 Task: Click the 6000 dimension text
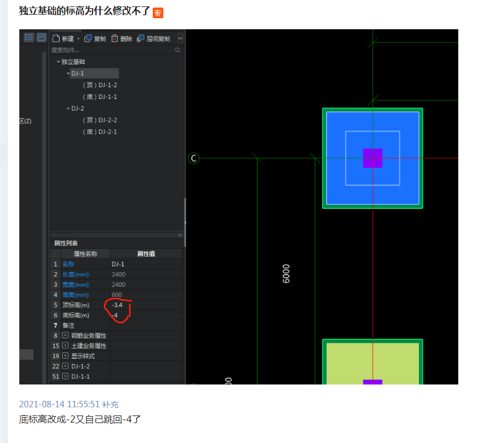click(286, 274)
